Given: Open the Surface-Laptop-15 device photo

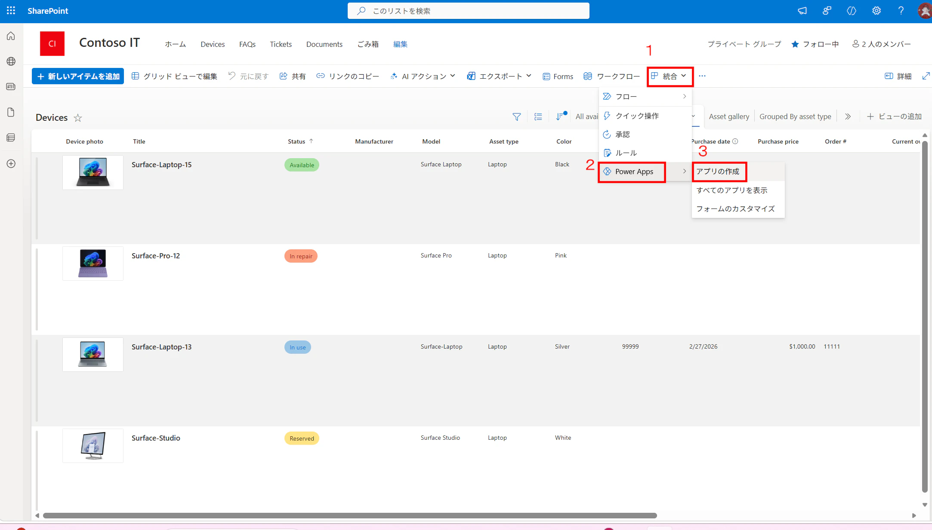Looking at the screenshot, I should coord(93,172).
